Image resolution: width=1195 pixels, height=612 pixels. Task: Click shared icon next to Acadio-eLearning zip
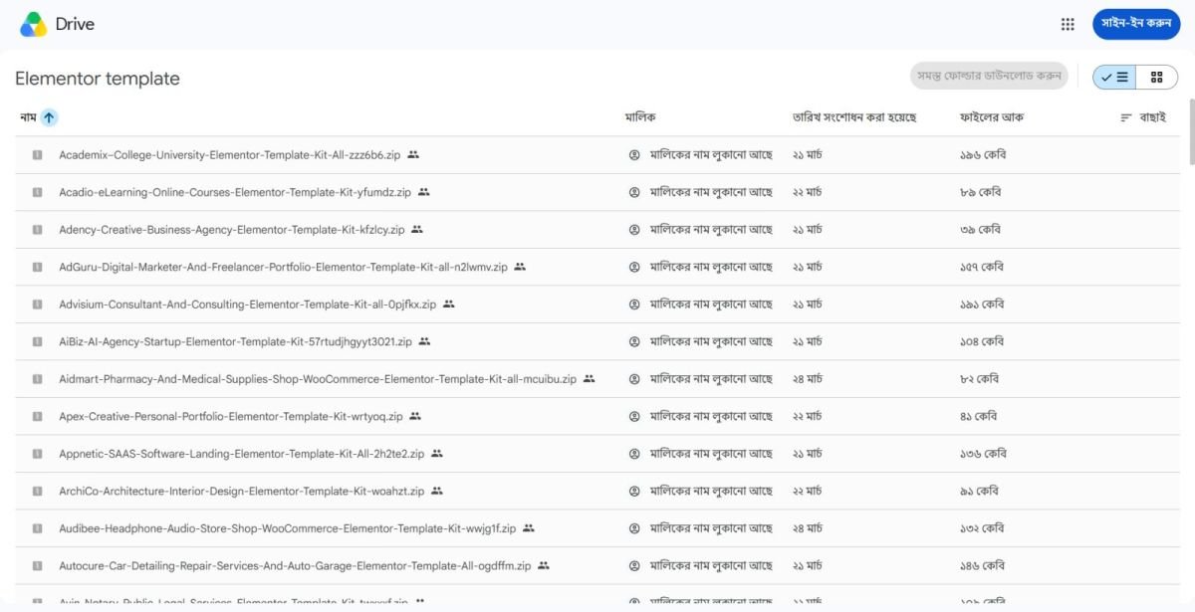coord(424,192)
